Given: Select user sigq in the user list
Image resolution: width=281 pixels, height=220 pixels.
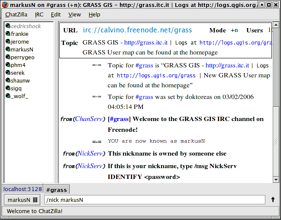Looking at the screenshot, I should point(16,88).
